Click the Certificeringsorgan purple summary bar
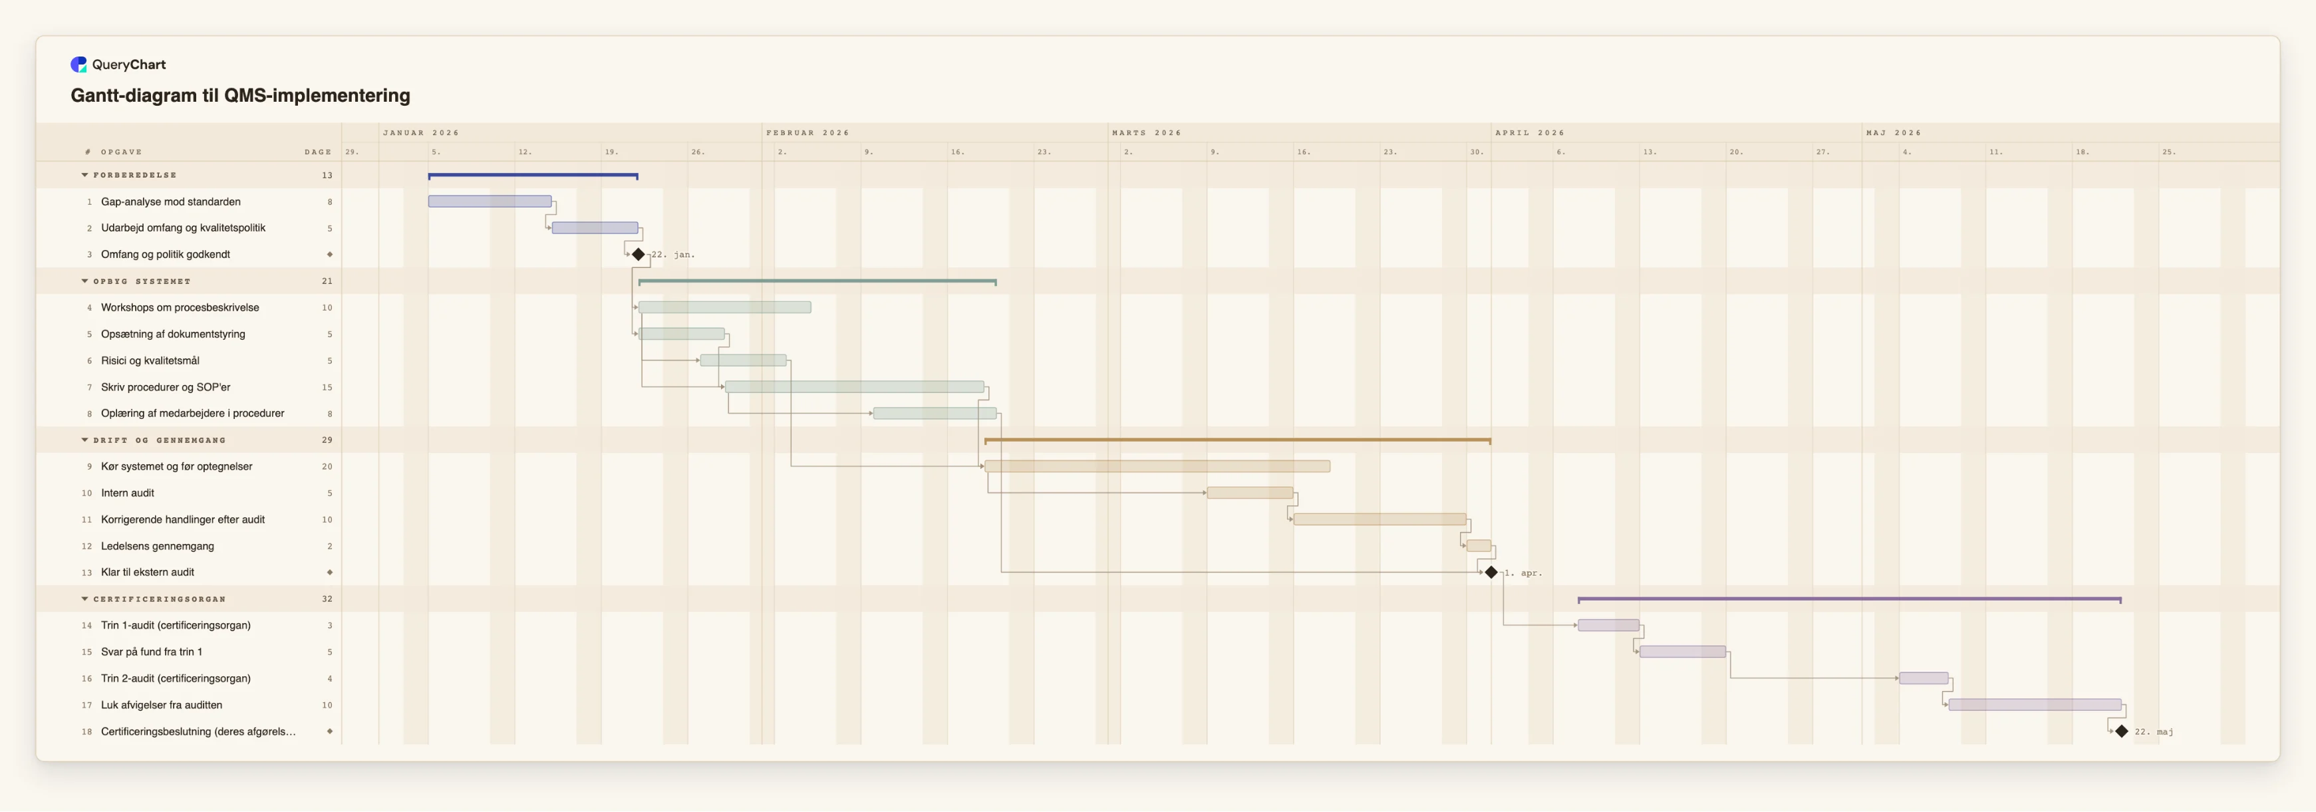The height and width of the screenshot is (812, 2316). pyautogui.click(x=1849, y=599)
